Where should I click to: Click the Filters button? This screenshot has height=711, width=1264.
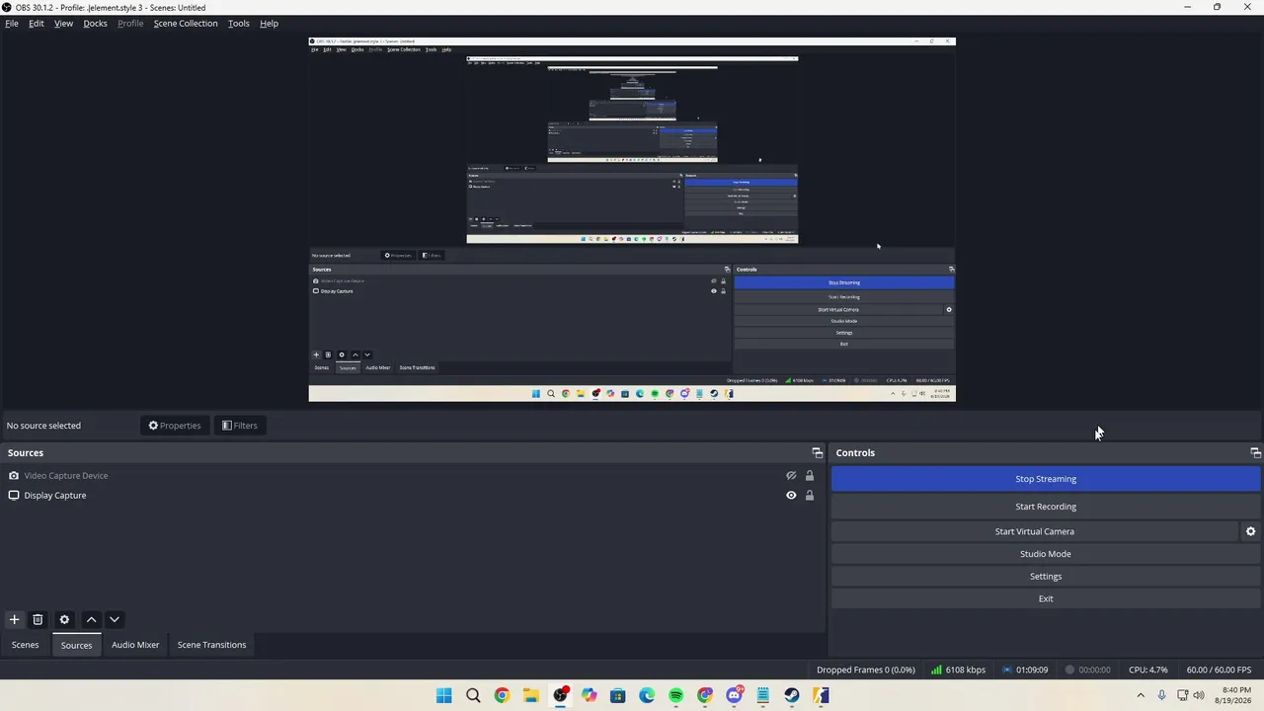coord(240,426)
